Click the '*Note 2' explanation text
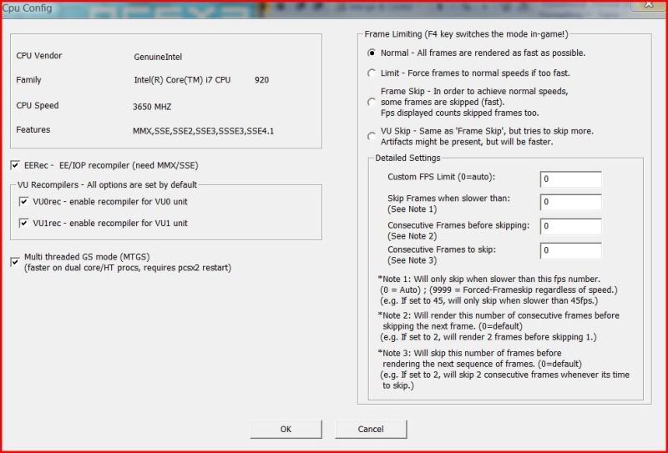This screenshot has width=668, height=453. tap(498, 326)
